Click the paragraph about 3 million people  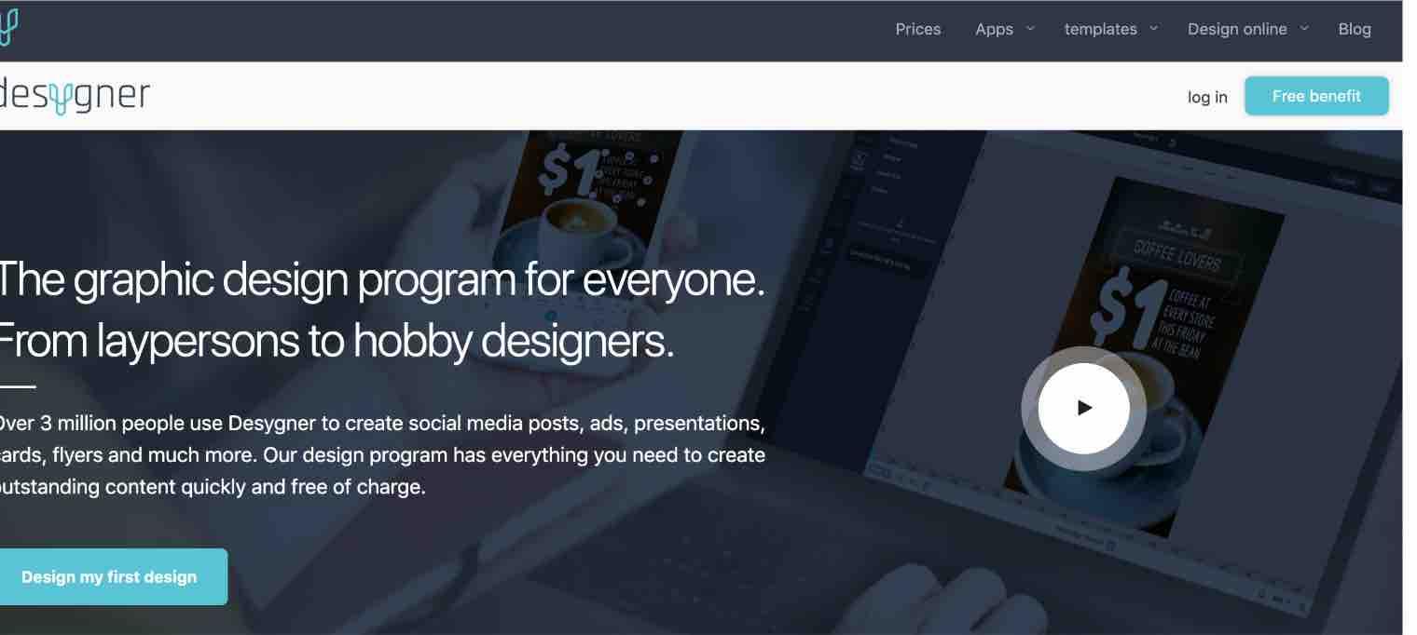coord(381,455)
